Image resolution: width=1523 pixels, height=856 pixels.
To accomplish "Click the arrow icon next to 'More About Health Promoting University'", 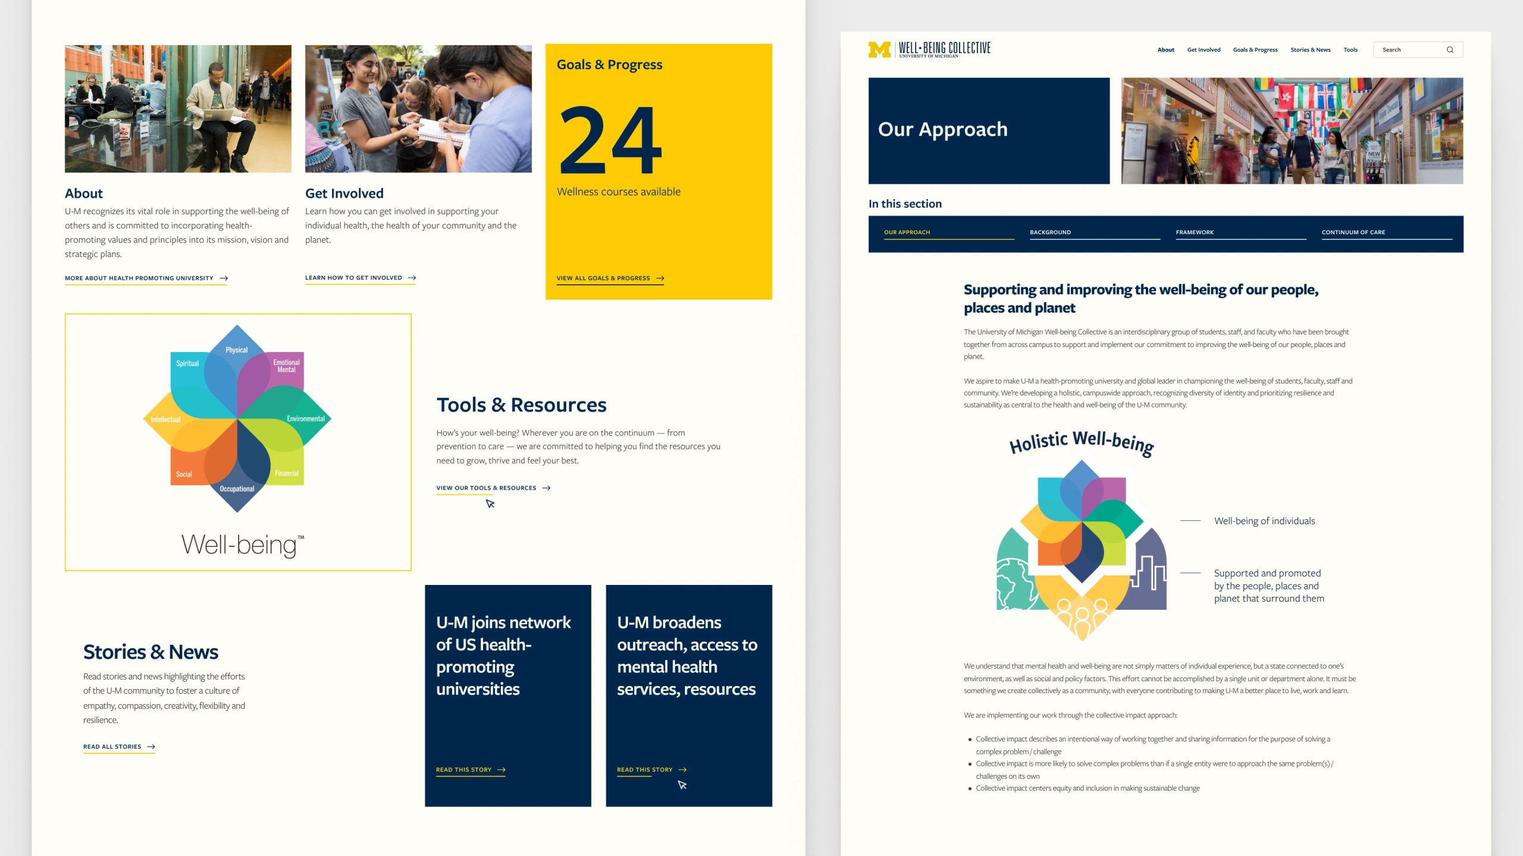I will pyautogui.click(x=224, y=277).
